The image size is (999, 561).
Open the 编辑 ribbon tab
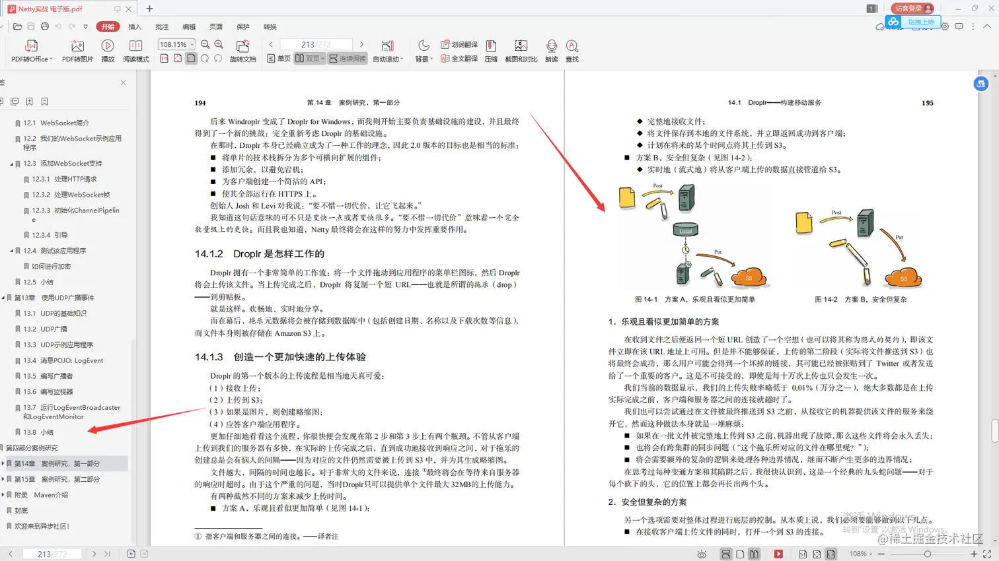[x=189, y=26]
